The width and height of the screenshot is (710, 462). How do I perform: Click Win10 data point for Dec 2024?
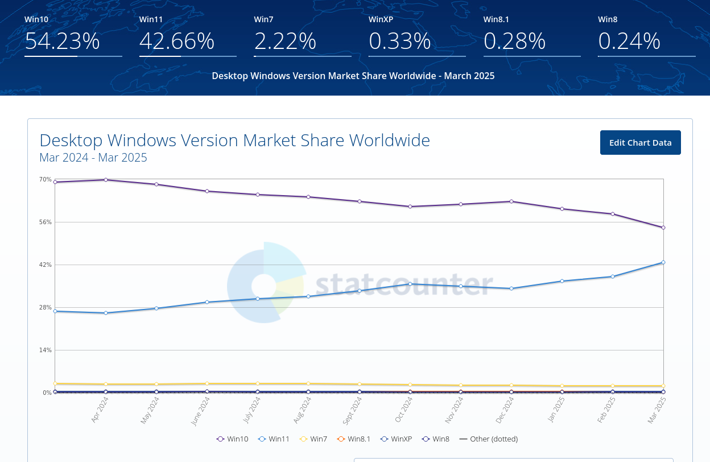511,201
